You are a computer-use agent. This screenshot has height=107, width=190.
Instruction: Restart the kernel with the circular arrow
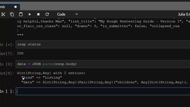tap(47, 14)
